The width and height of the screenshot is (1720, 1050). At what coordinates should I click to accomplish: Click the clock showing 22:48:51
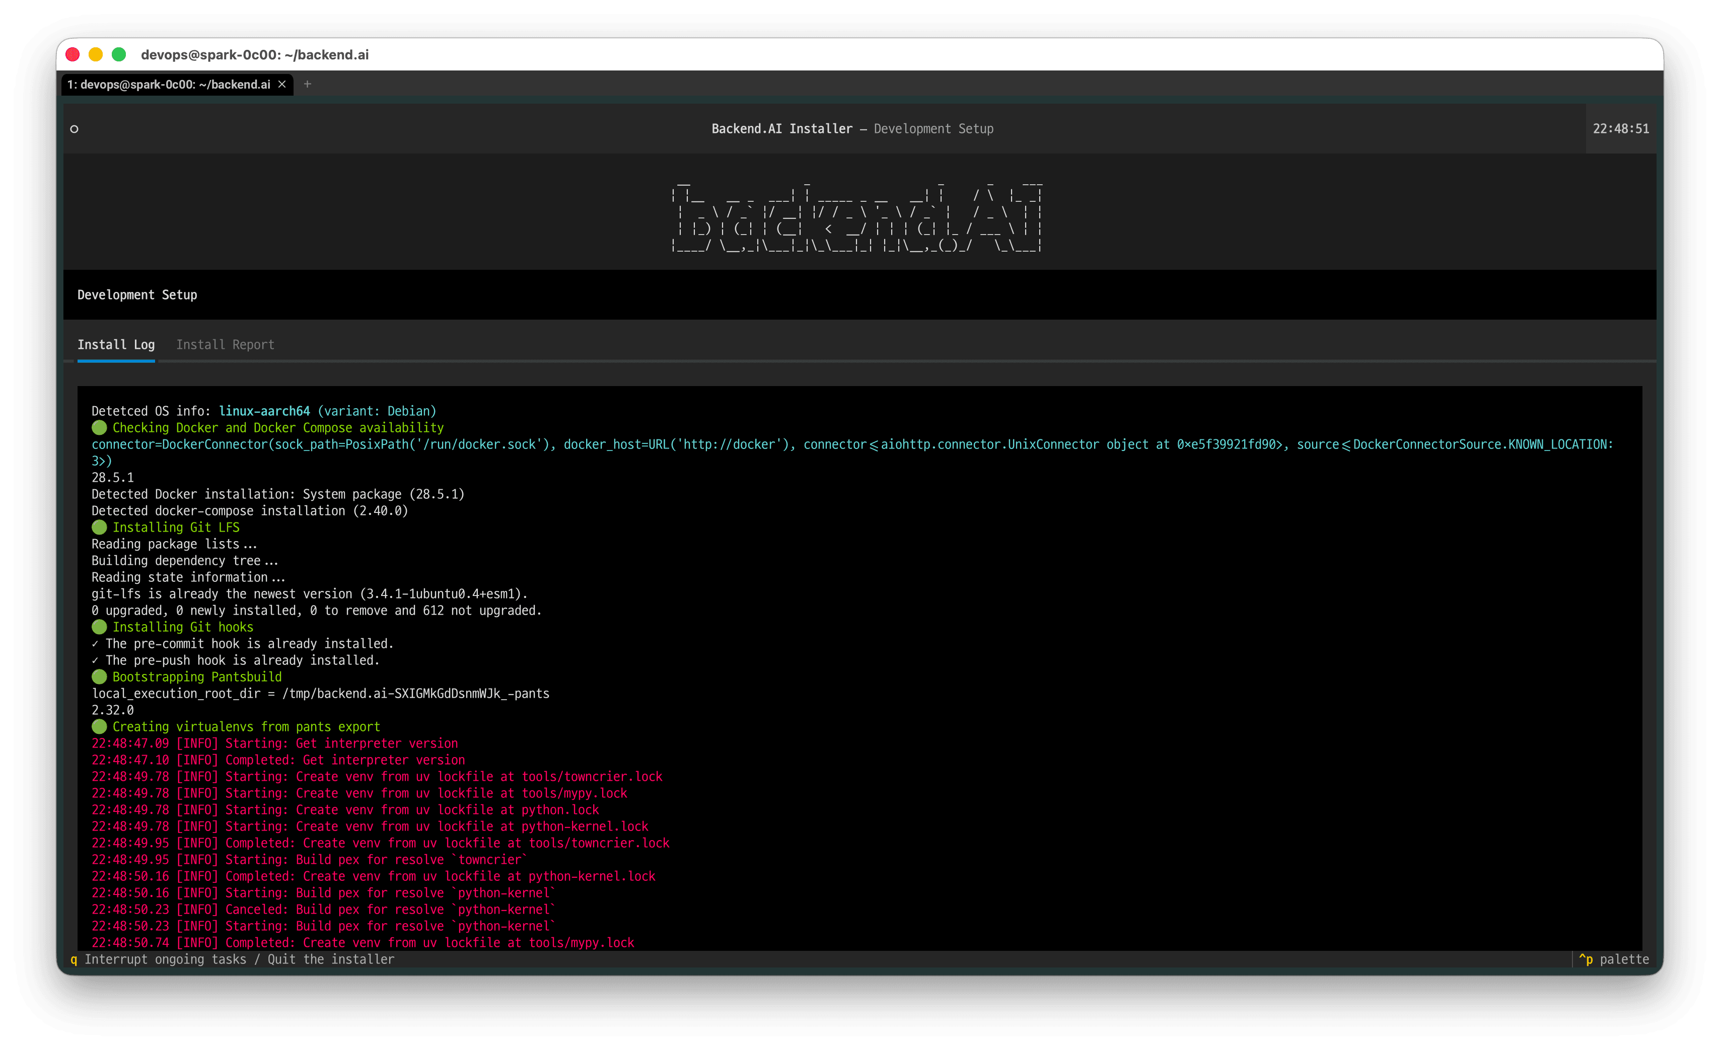1620,129
